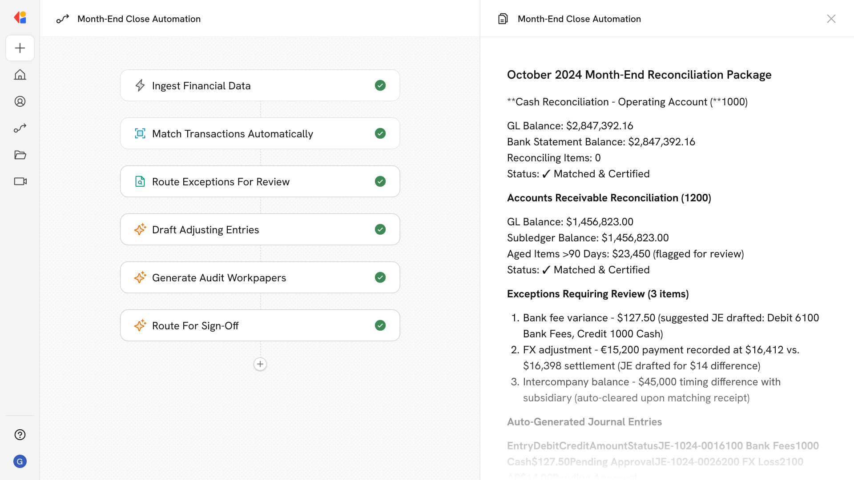
Task: Open the G user avatar
Action: 20,461
